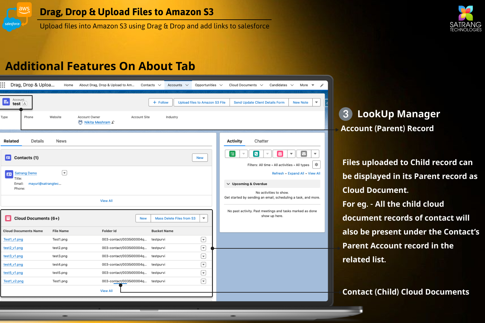Click the New Note button
The height and width of the screenshot is (323, 485).
pos(300,102)
